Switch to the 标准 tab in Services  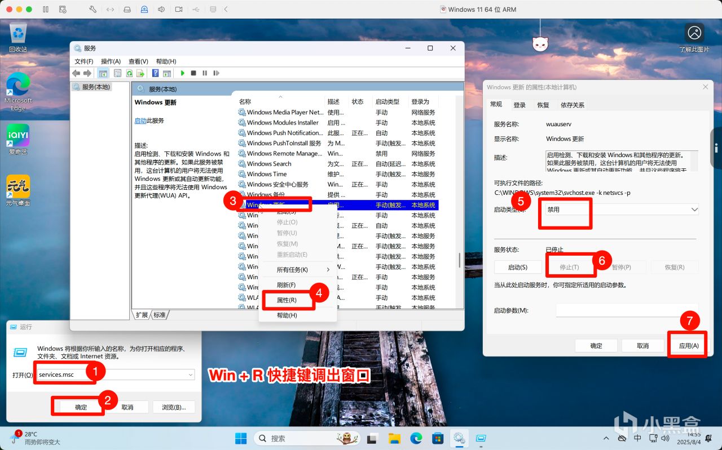(160, 315)
